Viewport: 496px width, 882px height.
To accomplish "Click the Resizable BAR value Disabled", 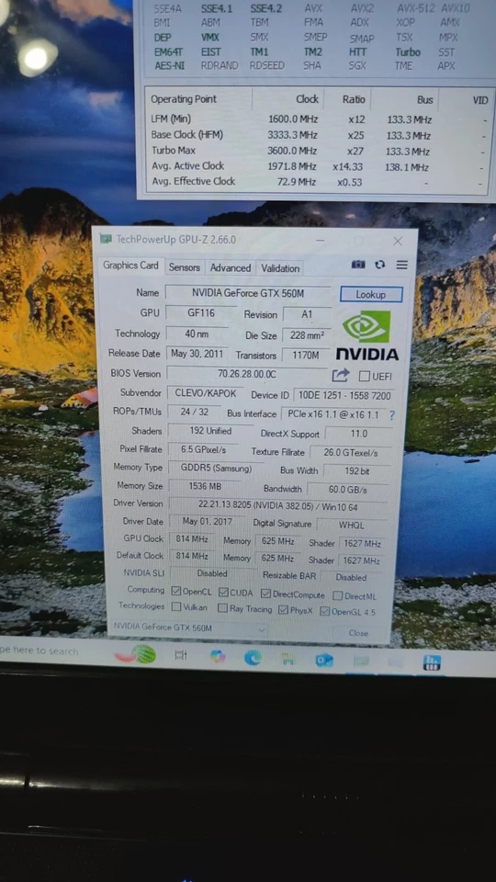I will [352, 577].
